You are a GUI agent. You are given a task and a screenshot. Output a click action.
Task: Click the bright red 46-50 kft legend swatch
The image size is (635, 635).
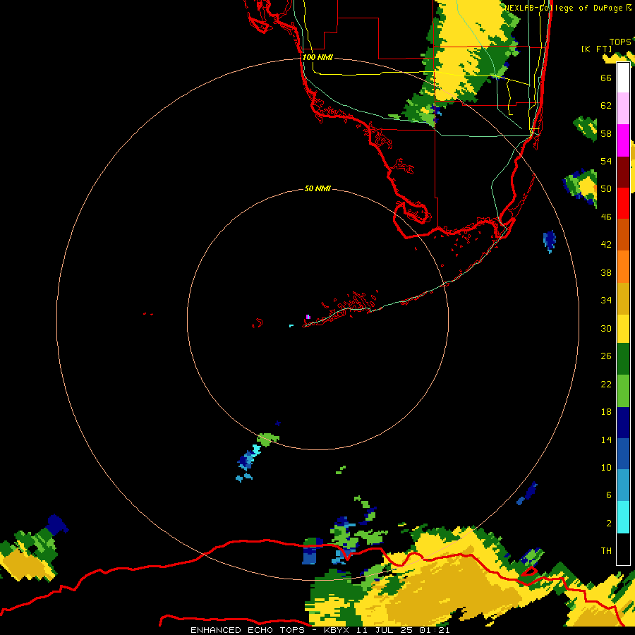tap(623, 203)
